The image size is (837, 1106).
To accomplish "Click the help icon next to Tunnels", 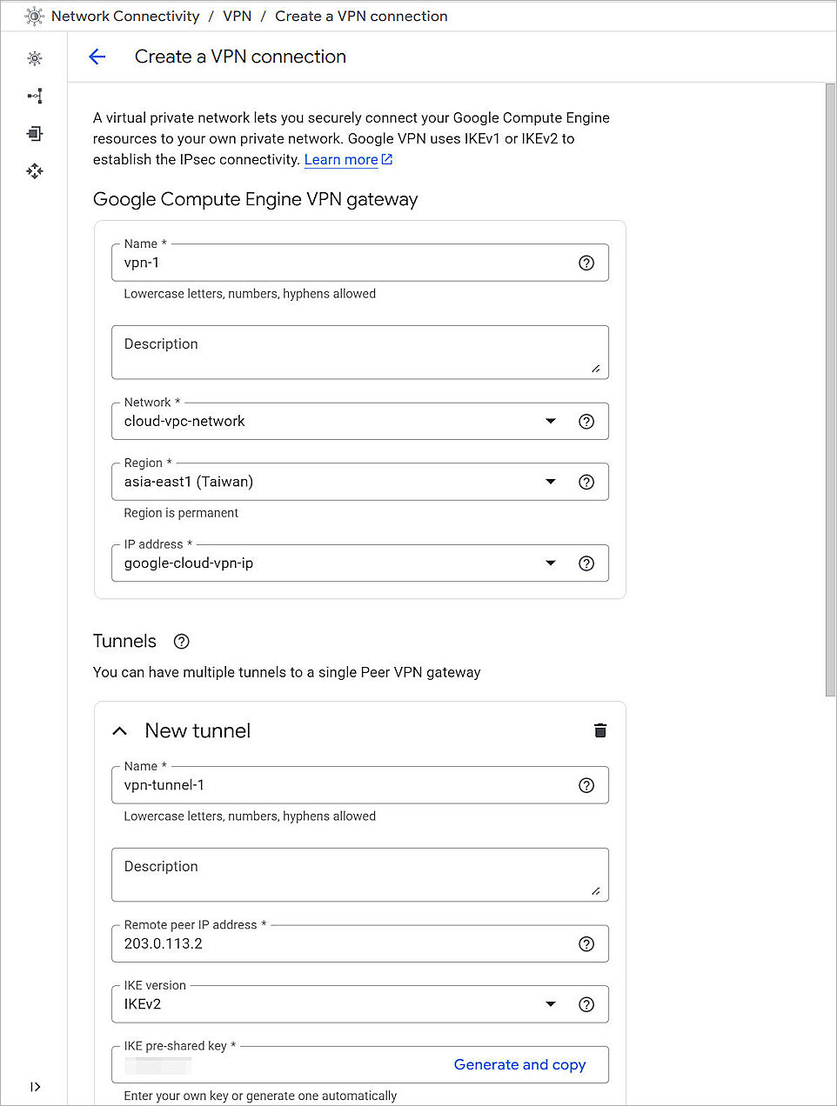I will 181,641.
